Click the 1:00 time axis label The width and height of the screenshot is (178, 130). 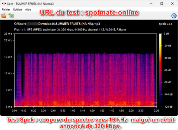[x=73, y=111]
